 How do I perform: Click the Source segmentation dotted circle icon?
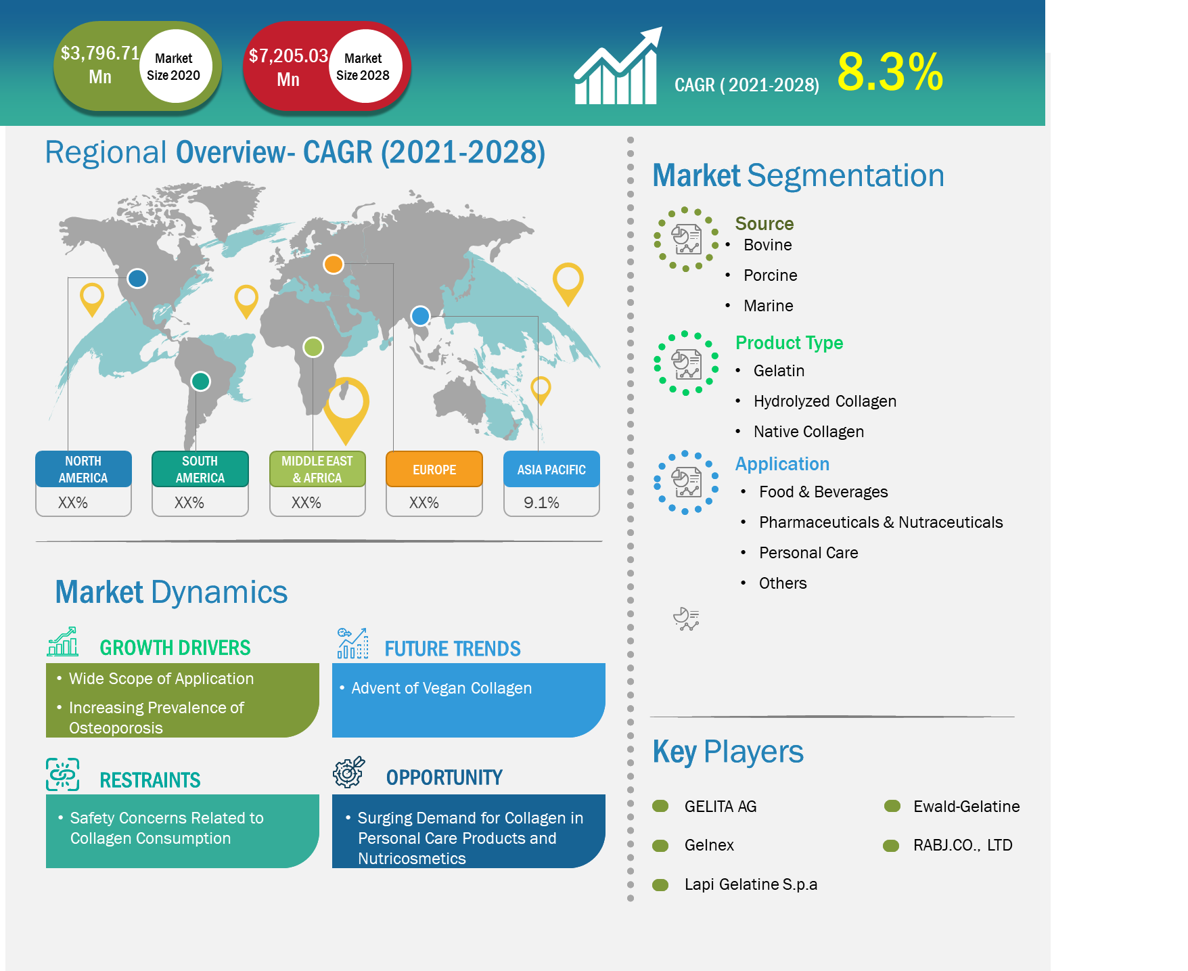click(685, 239)
